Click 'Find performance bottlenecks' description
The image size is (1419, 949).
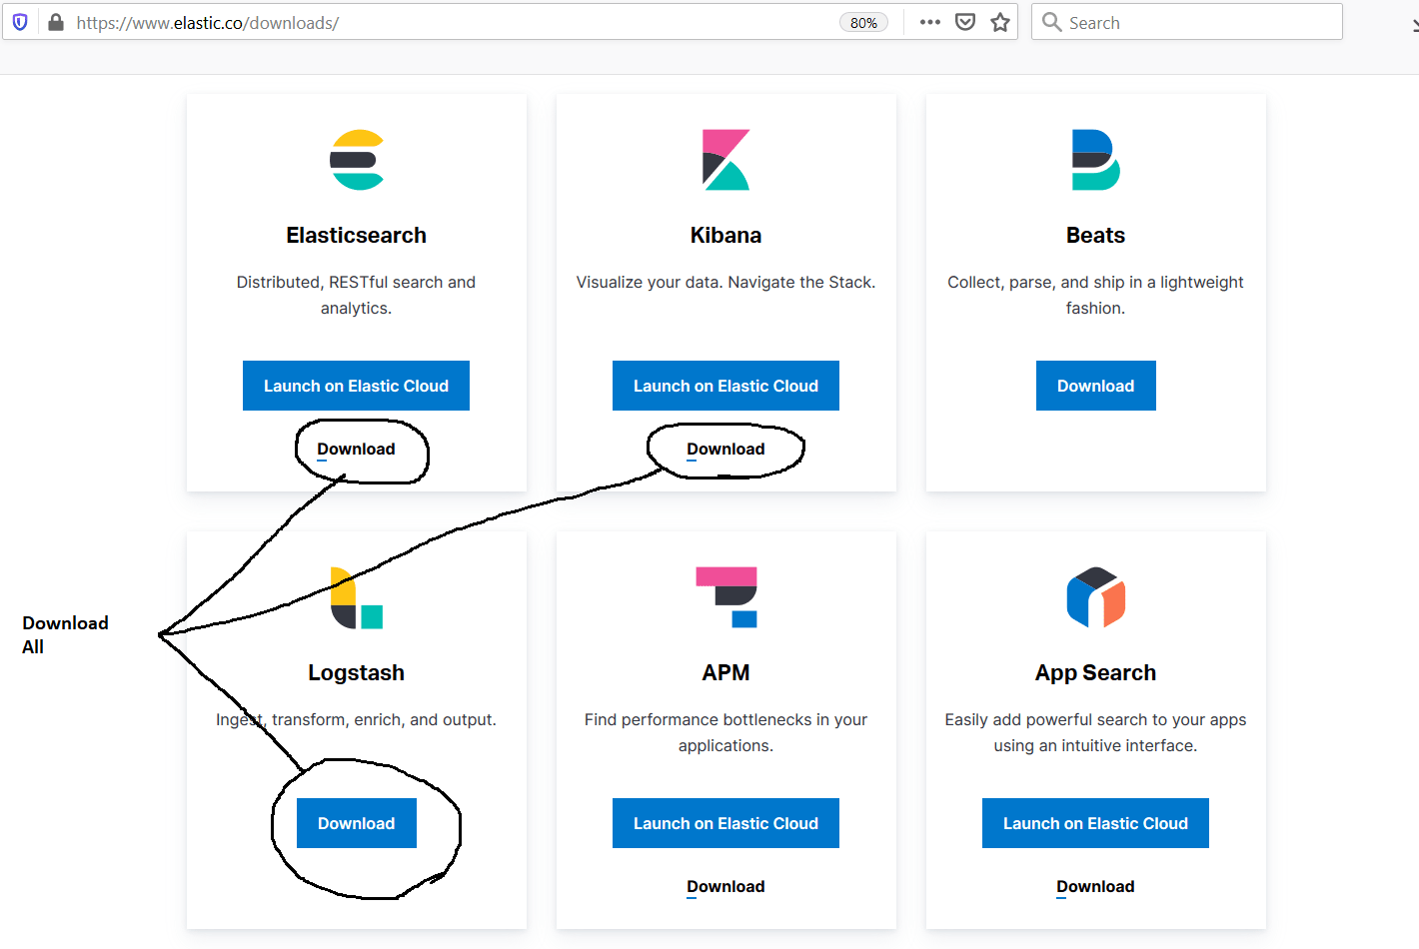coord(726,732)
